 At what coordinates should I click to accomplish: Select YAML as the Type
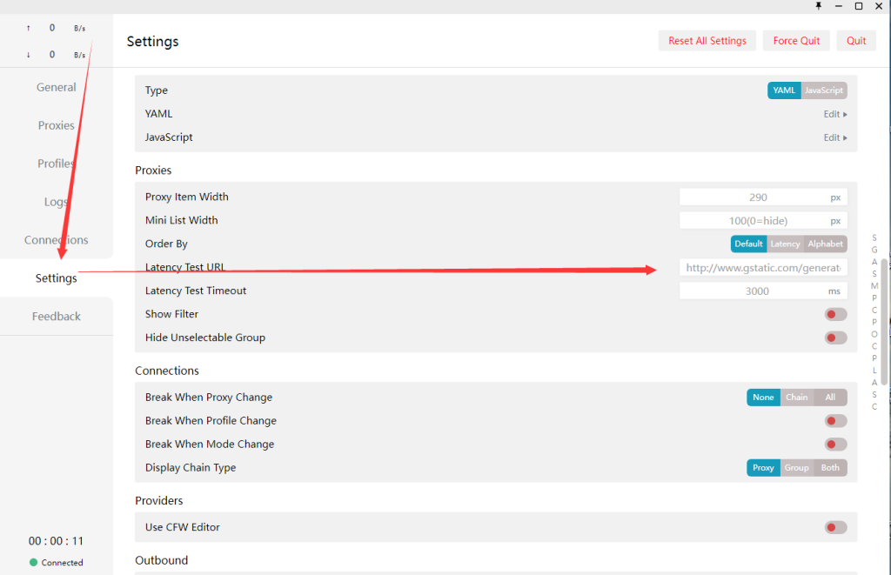coord(784,90)
